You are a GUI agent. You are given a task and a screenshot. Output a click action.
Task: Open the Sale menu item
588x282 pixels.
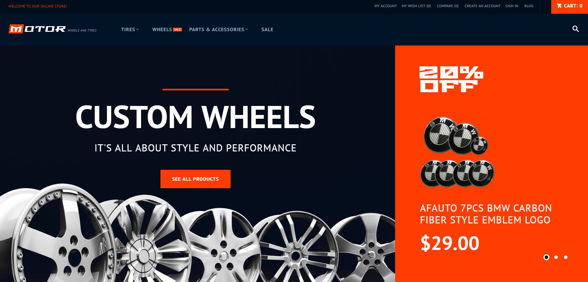(267, 29)
